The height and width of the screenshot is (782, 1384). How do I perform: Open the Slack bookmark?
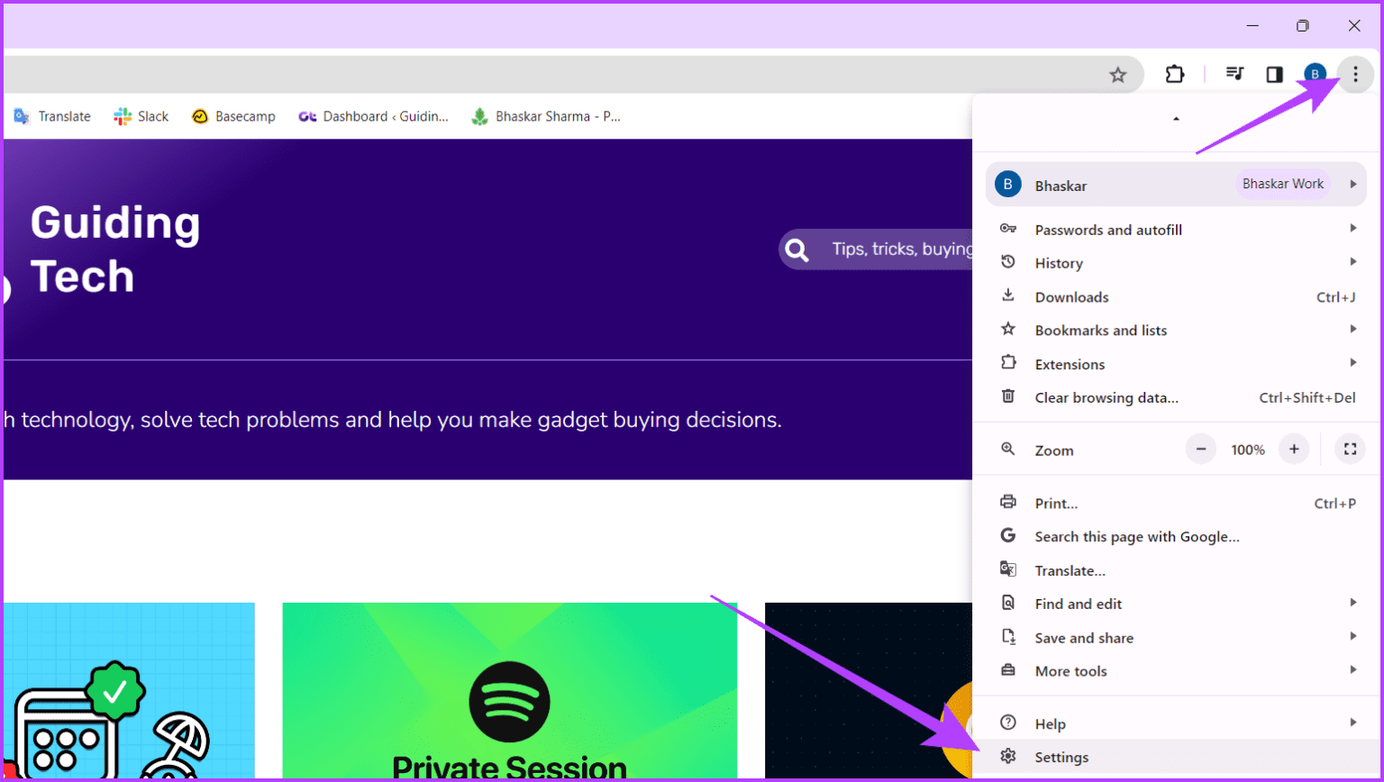click(x=141, y=115)
